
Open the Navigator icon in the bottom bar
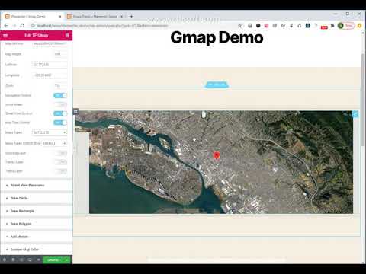(13, 260)
